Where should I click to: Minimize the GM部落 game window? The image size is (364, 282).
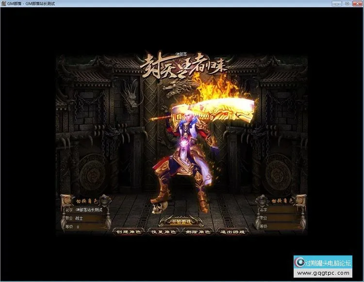point(335,3)
